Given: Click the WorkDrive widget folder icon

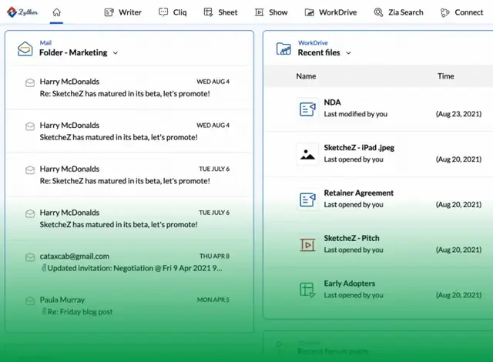Looking at the screenshot, I should pos(283,49).
